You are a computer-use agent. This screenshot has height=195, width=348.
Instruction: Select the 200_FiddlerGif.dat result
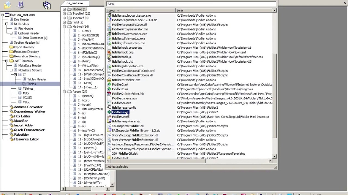pyautogui.click(x=125, y=154)
